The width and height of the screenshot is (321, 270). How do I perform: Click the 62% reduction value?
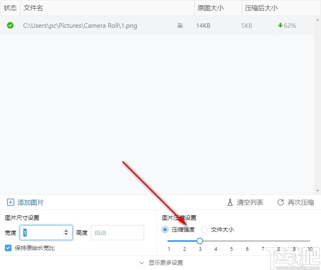pos(290,25)
